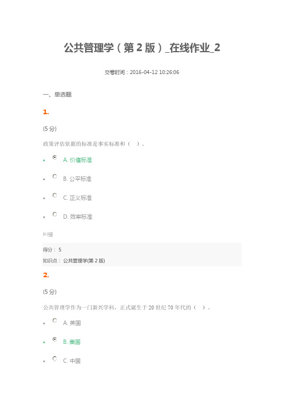Viewport: 284px width, 403px height.
Task: Click the (5 分) label under question 1
Action: [50, 129]
